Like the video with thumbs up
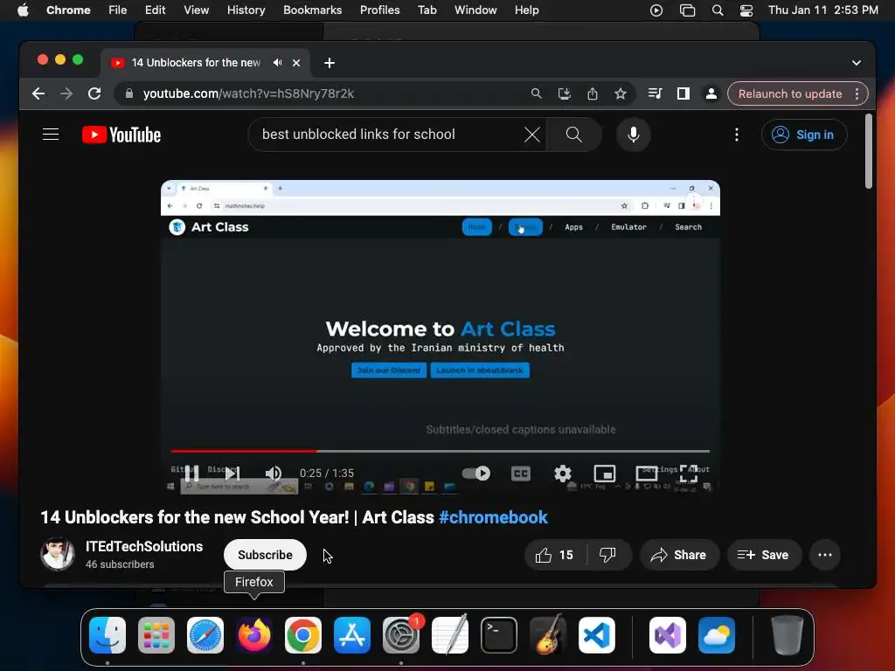The image size is (895, 671). [555, 555]
